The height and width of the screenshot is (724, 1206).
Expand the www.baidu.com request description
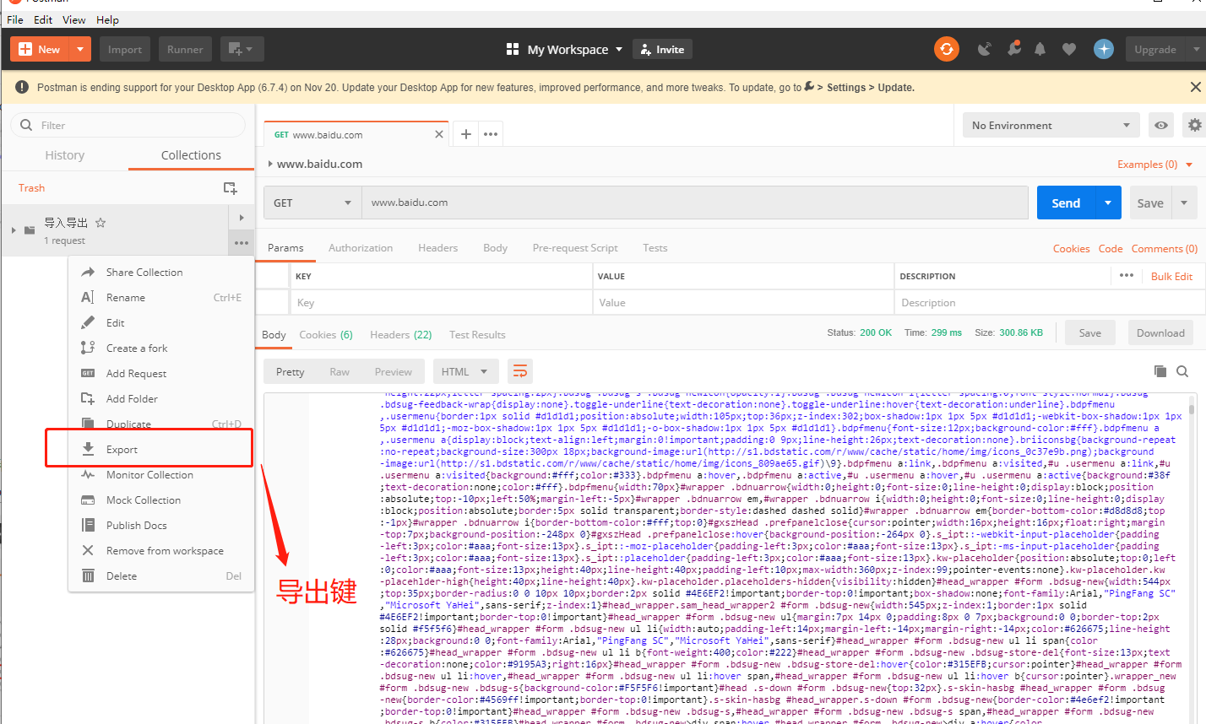[x=270, y=164]
